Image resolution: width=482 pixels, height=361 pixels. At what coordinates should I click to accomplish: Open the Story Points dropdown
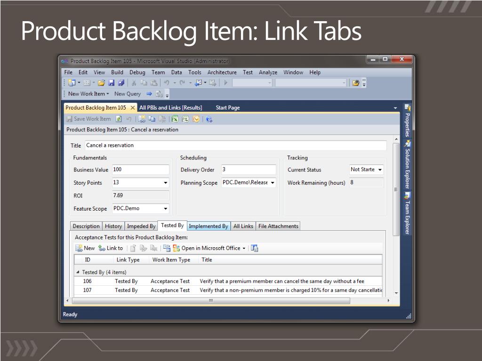165,183
